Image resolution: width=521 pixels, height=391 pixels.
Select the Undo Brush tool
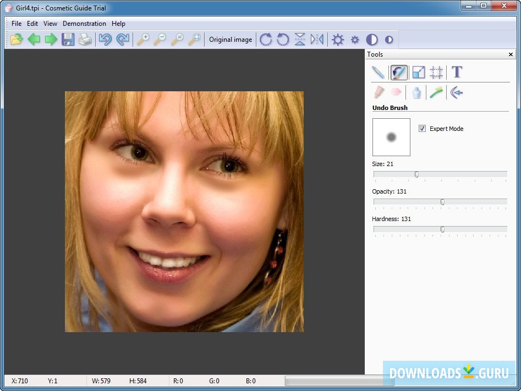click(x=399, y=72)
